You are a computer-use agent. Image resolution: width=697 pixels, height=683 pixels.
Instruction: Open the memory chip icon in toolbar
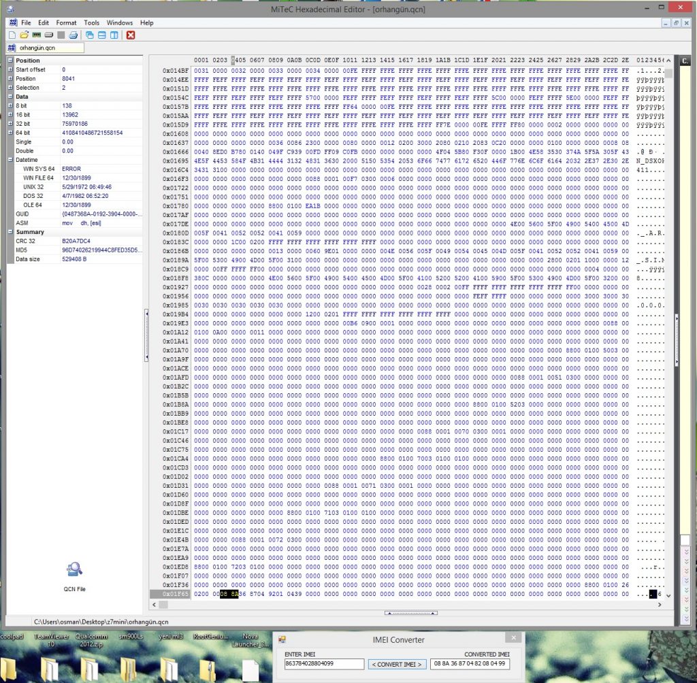[37, 35]
